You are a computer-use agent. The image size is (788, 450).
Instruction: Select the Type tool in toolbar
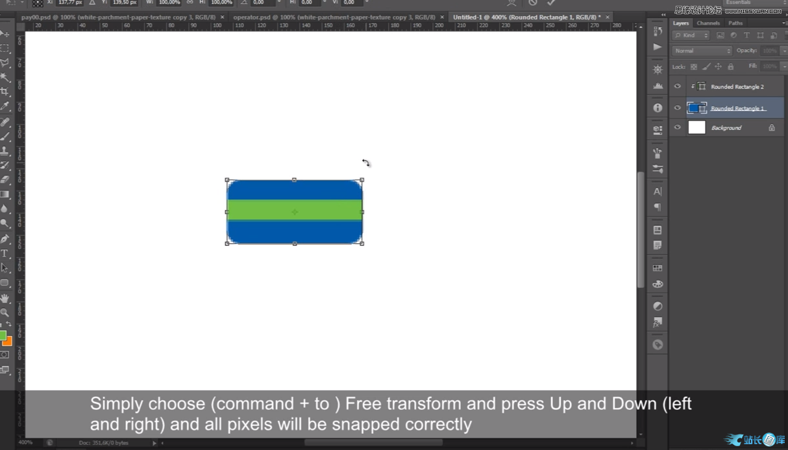tap(5, 254)
